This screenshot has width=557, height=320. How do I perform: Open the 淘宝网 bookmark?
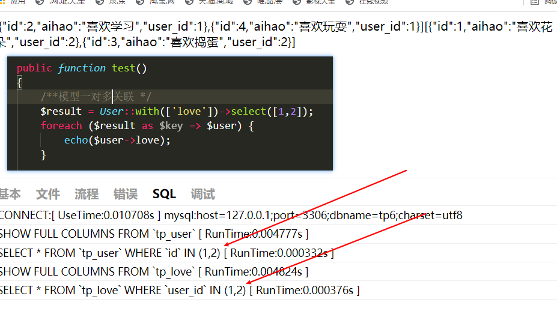pyautogui.click(x=162, y=2)
